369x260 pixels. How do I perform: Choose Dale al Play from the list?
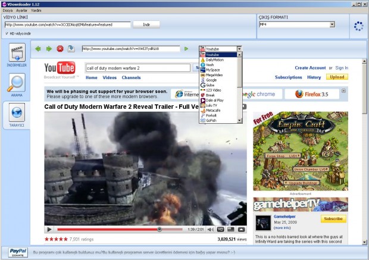tap(218, 100)
